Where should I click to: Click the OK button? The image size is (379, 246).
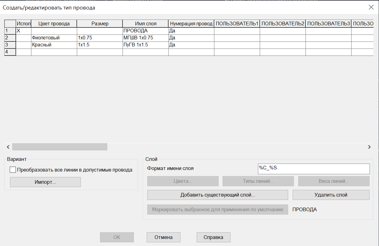click(117, 237)
